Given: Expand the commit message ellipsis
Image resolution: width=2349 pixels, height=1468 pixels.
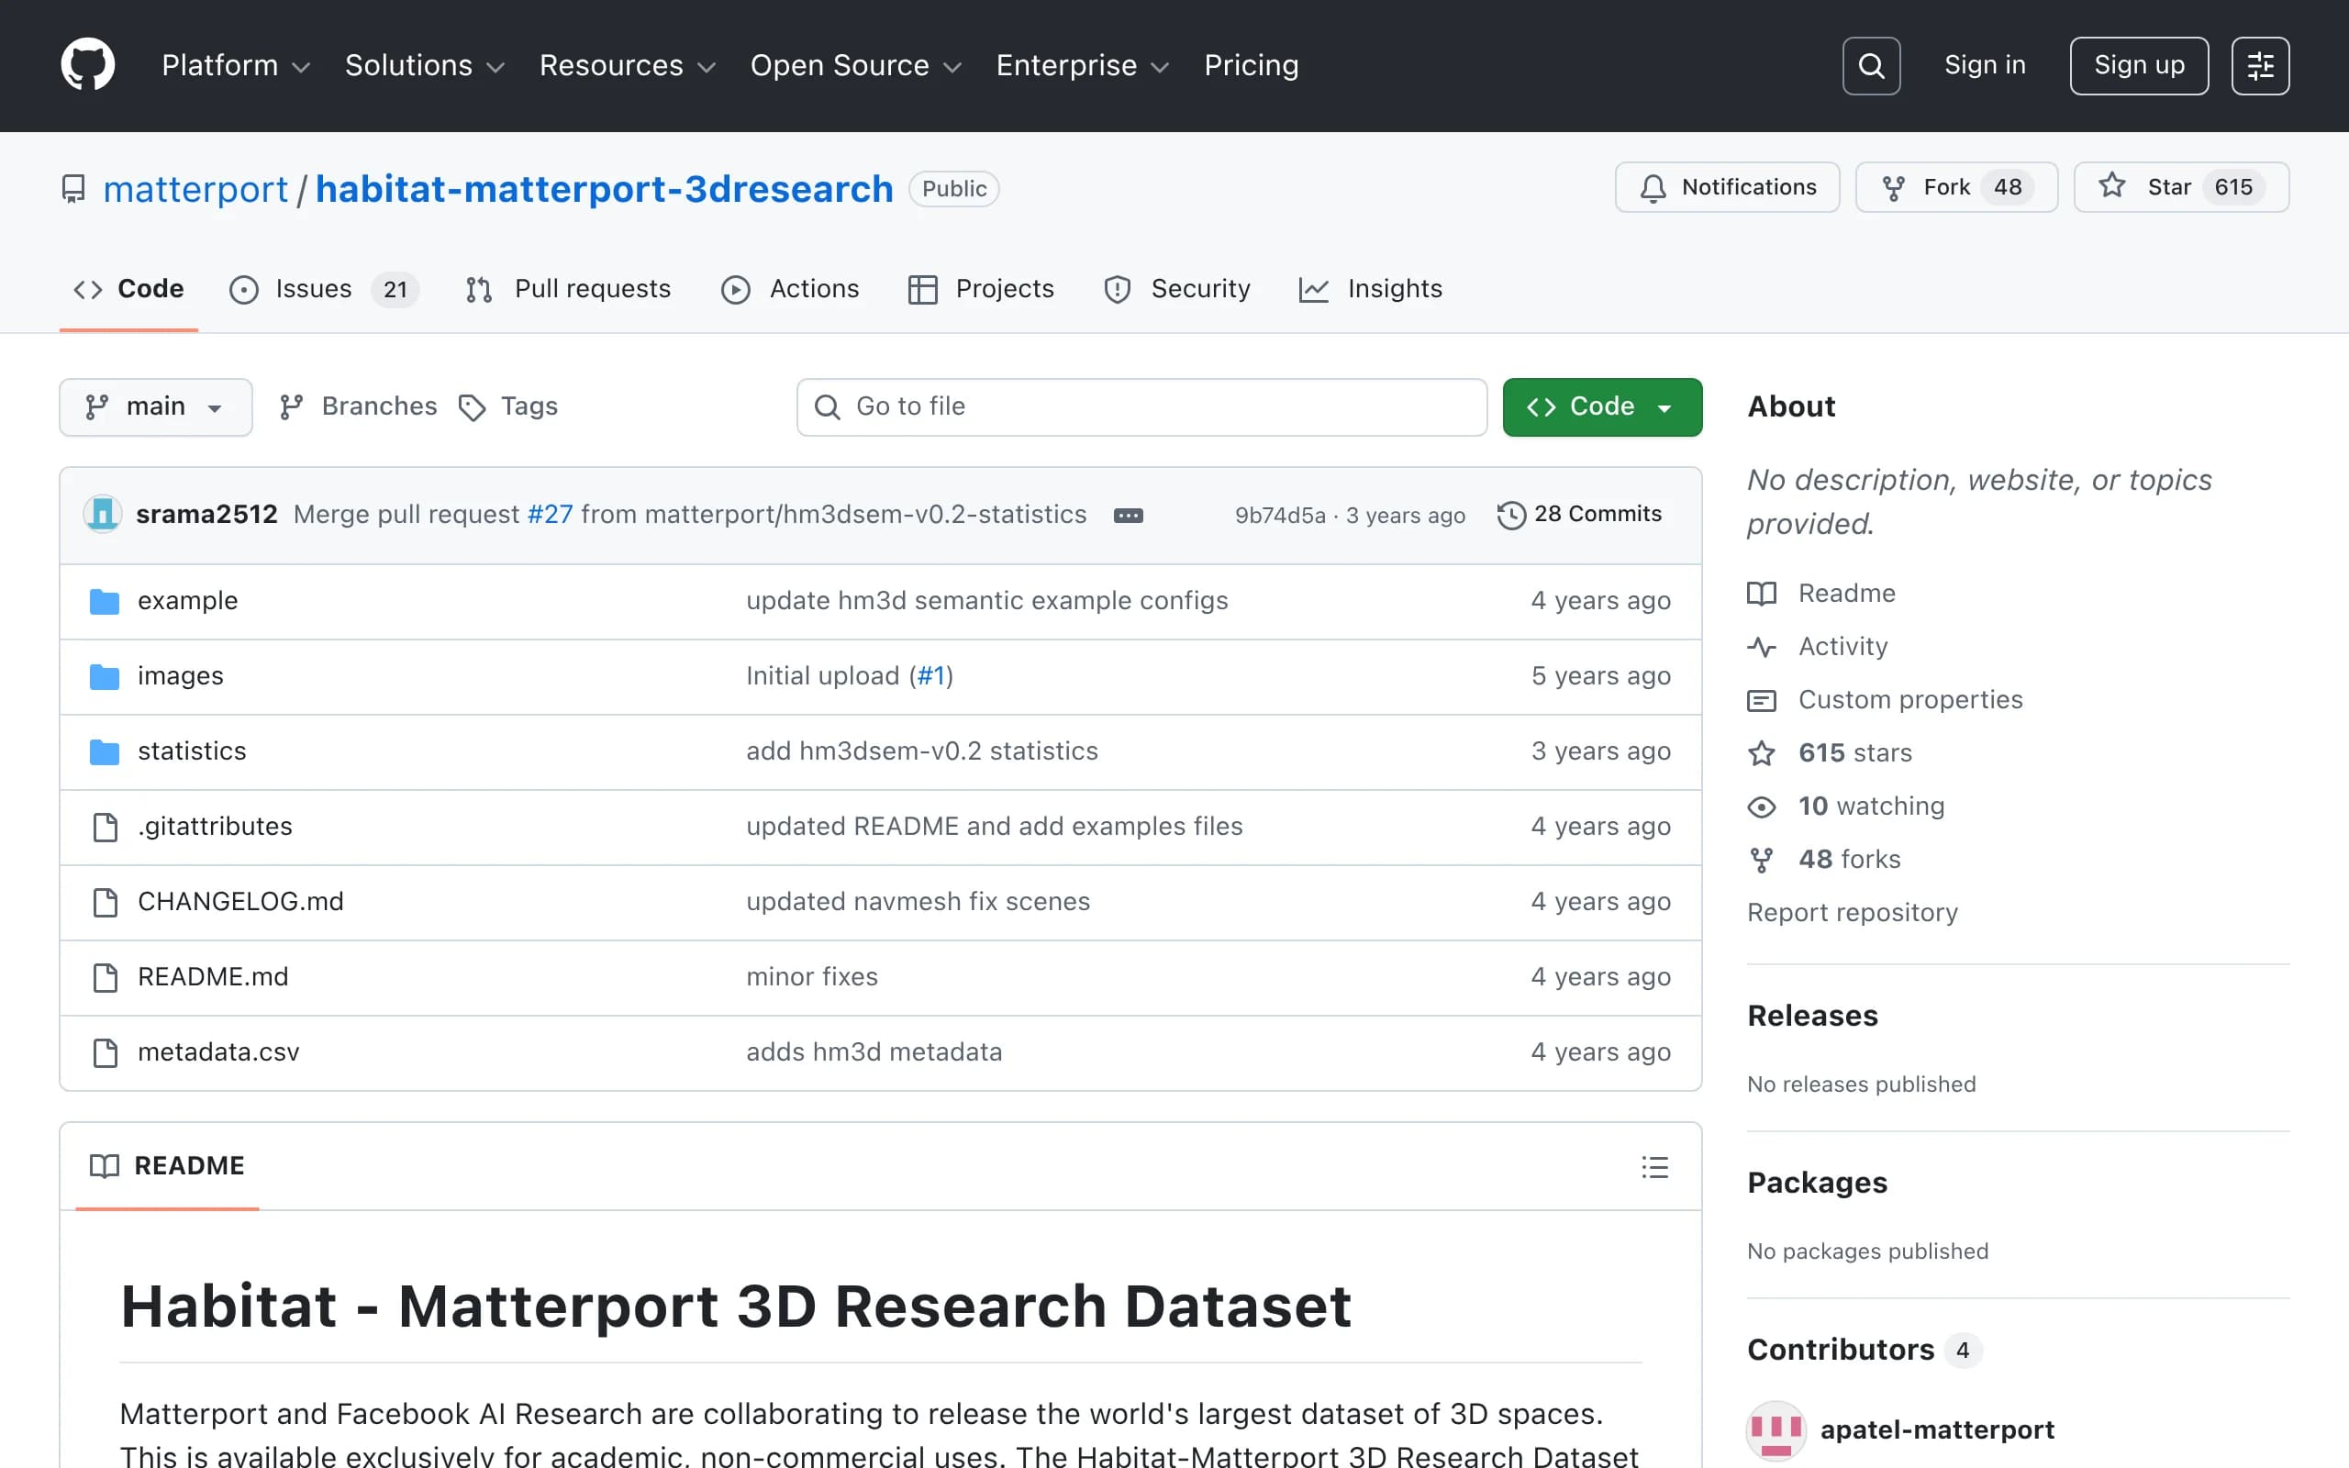Looking at the screenshot, I should [x=1128, y=515].
